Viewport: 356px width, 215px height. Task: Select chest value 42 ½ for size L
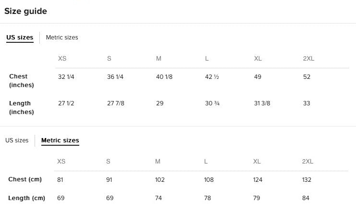pos(212,77)
